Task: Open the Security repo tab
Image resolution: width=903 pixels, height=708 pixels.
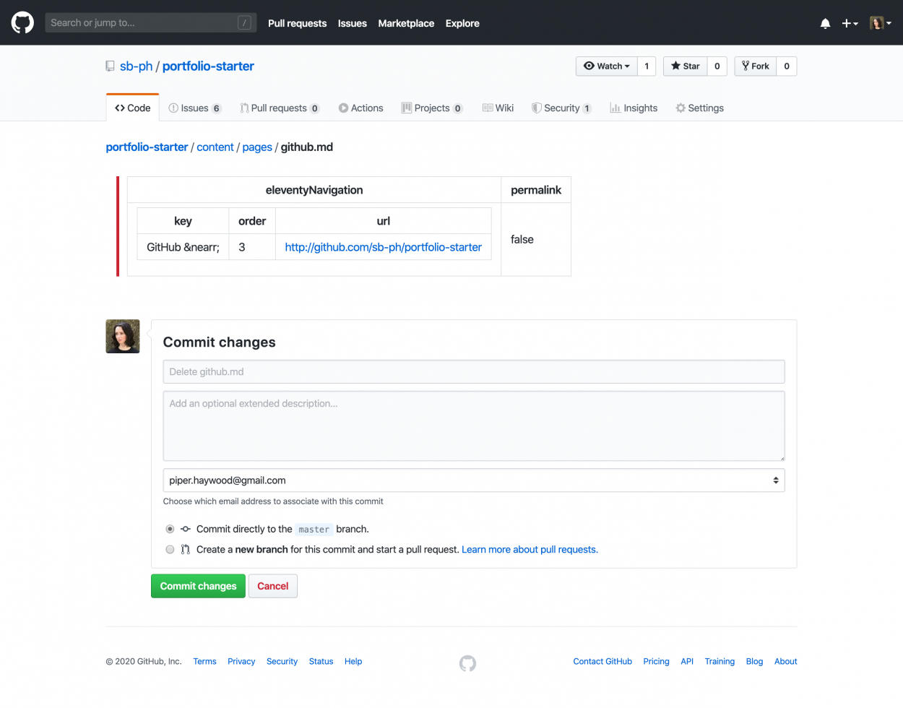Action: coord(562,108)
